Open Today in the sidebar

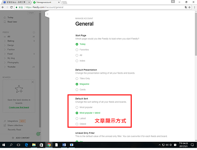click(x=10, y=18)
